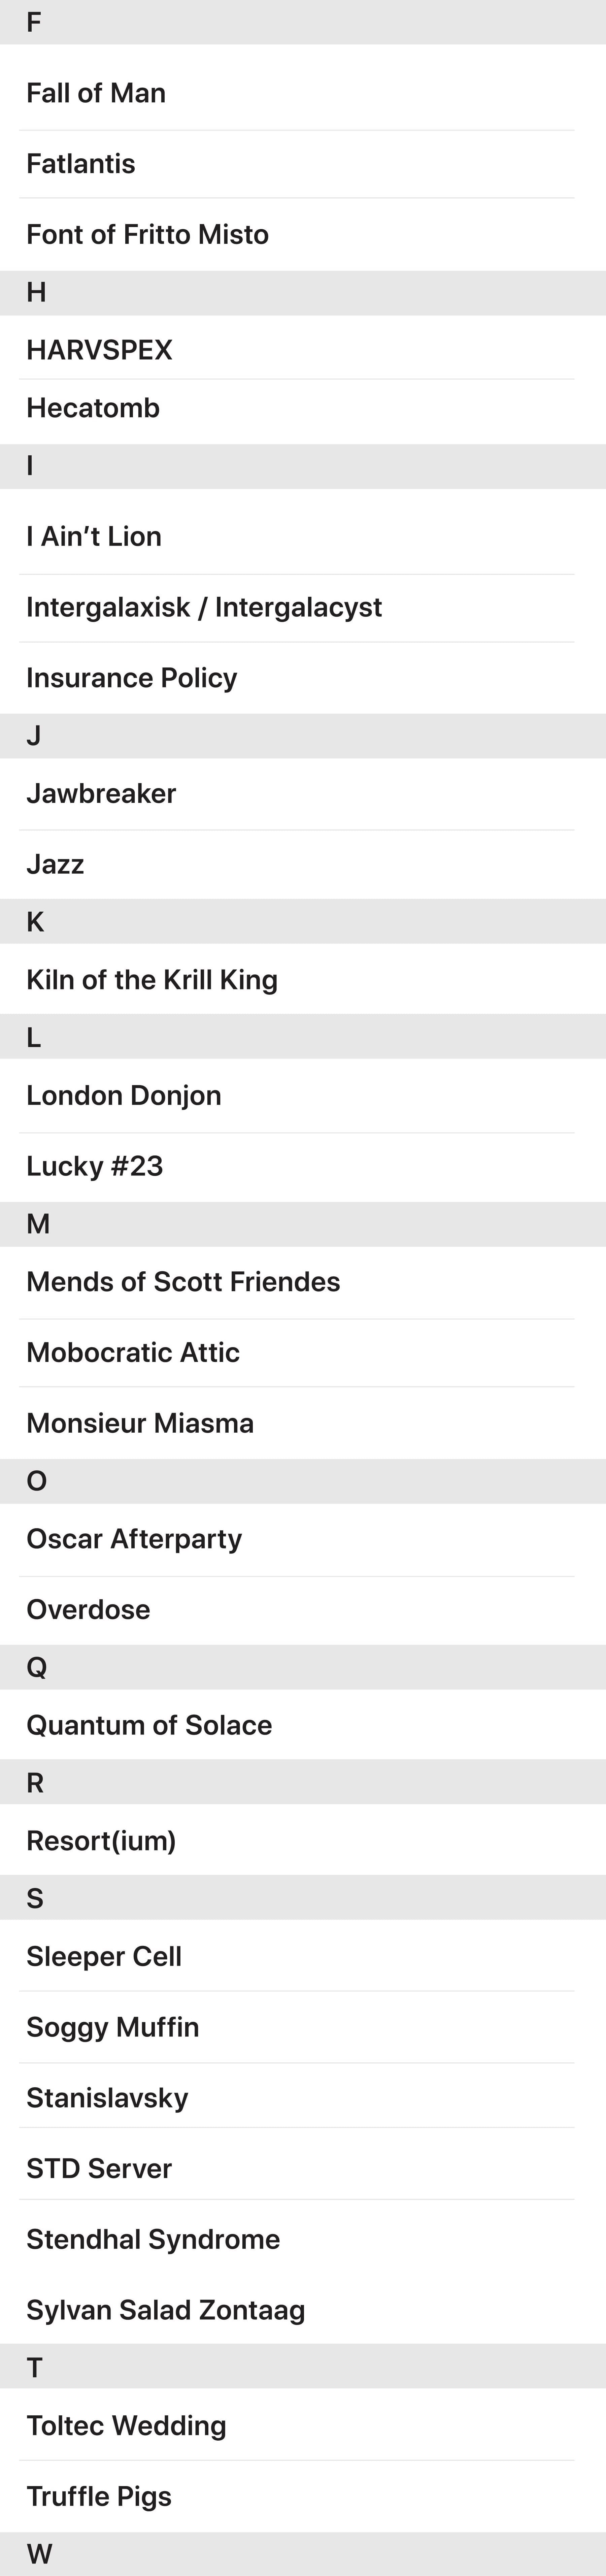
Task: Select Monsieur Miasma
Action: (x=140, y=1423)
